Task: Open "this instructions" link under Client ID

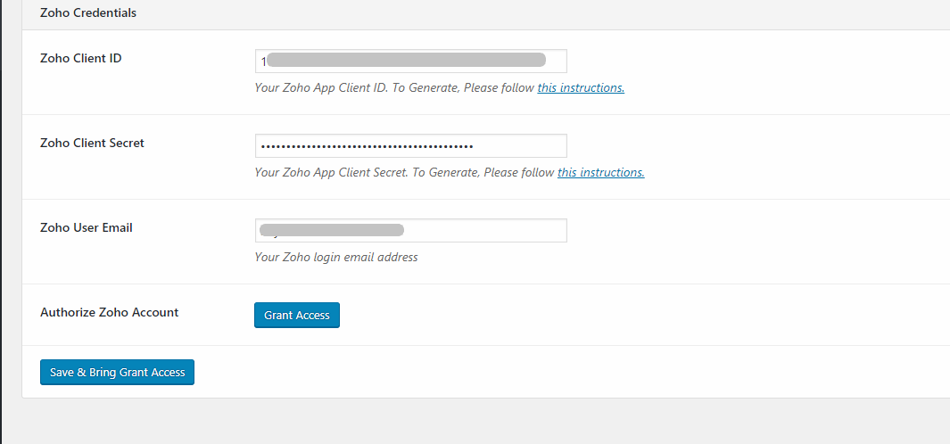Action: click(581, 88)
